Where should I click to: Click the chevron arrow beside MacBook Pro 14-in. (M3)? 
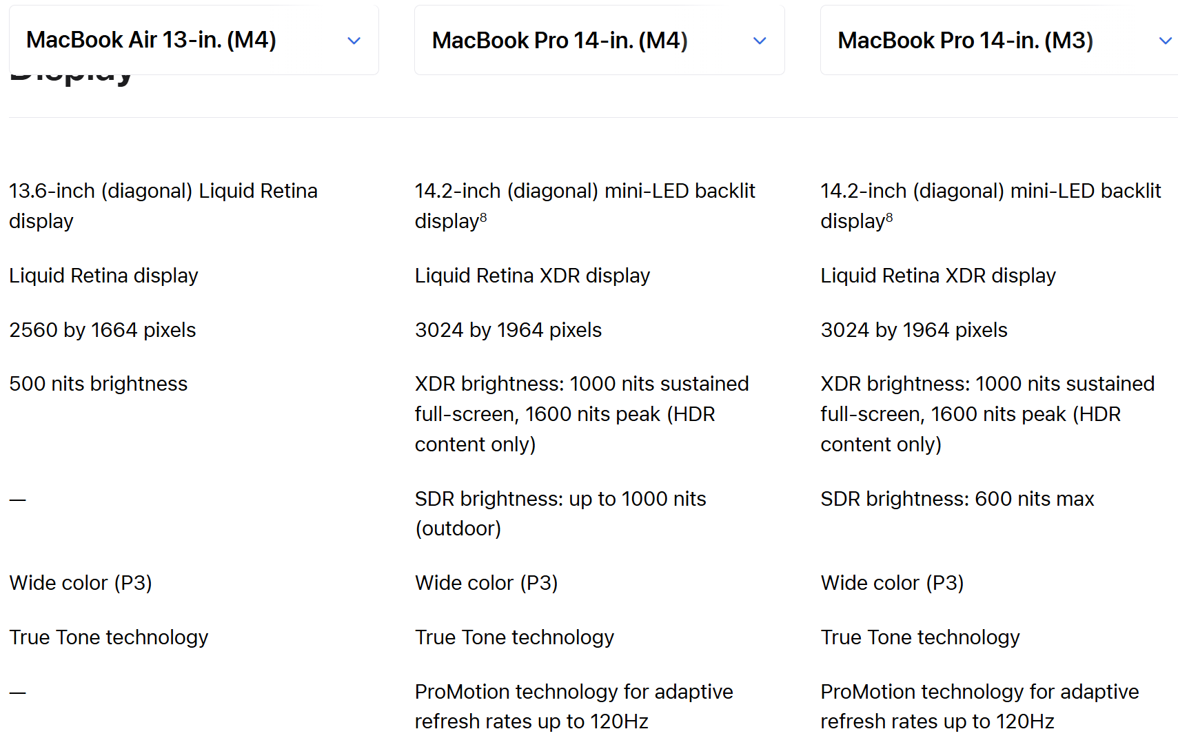[1165, 41]
